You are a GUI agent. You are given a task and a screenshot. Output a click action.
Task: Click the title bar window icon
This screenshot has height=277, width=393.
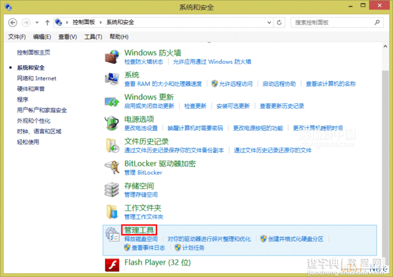pos(8,7)
